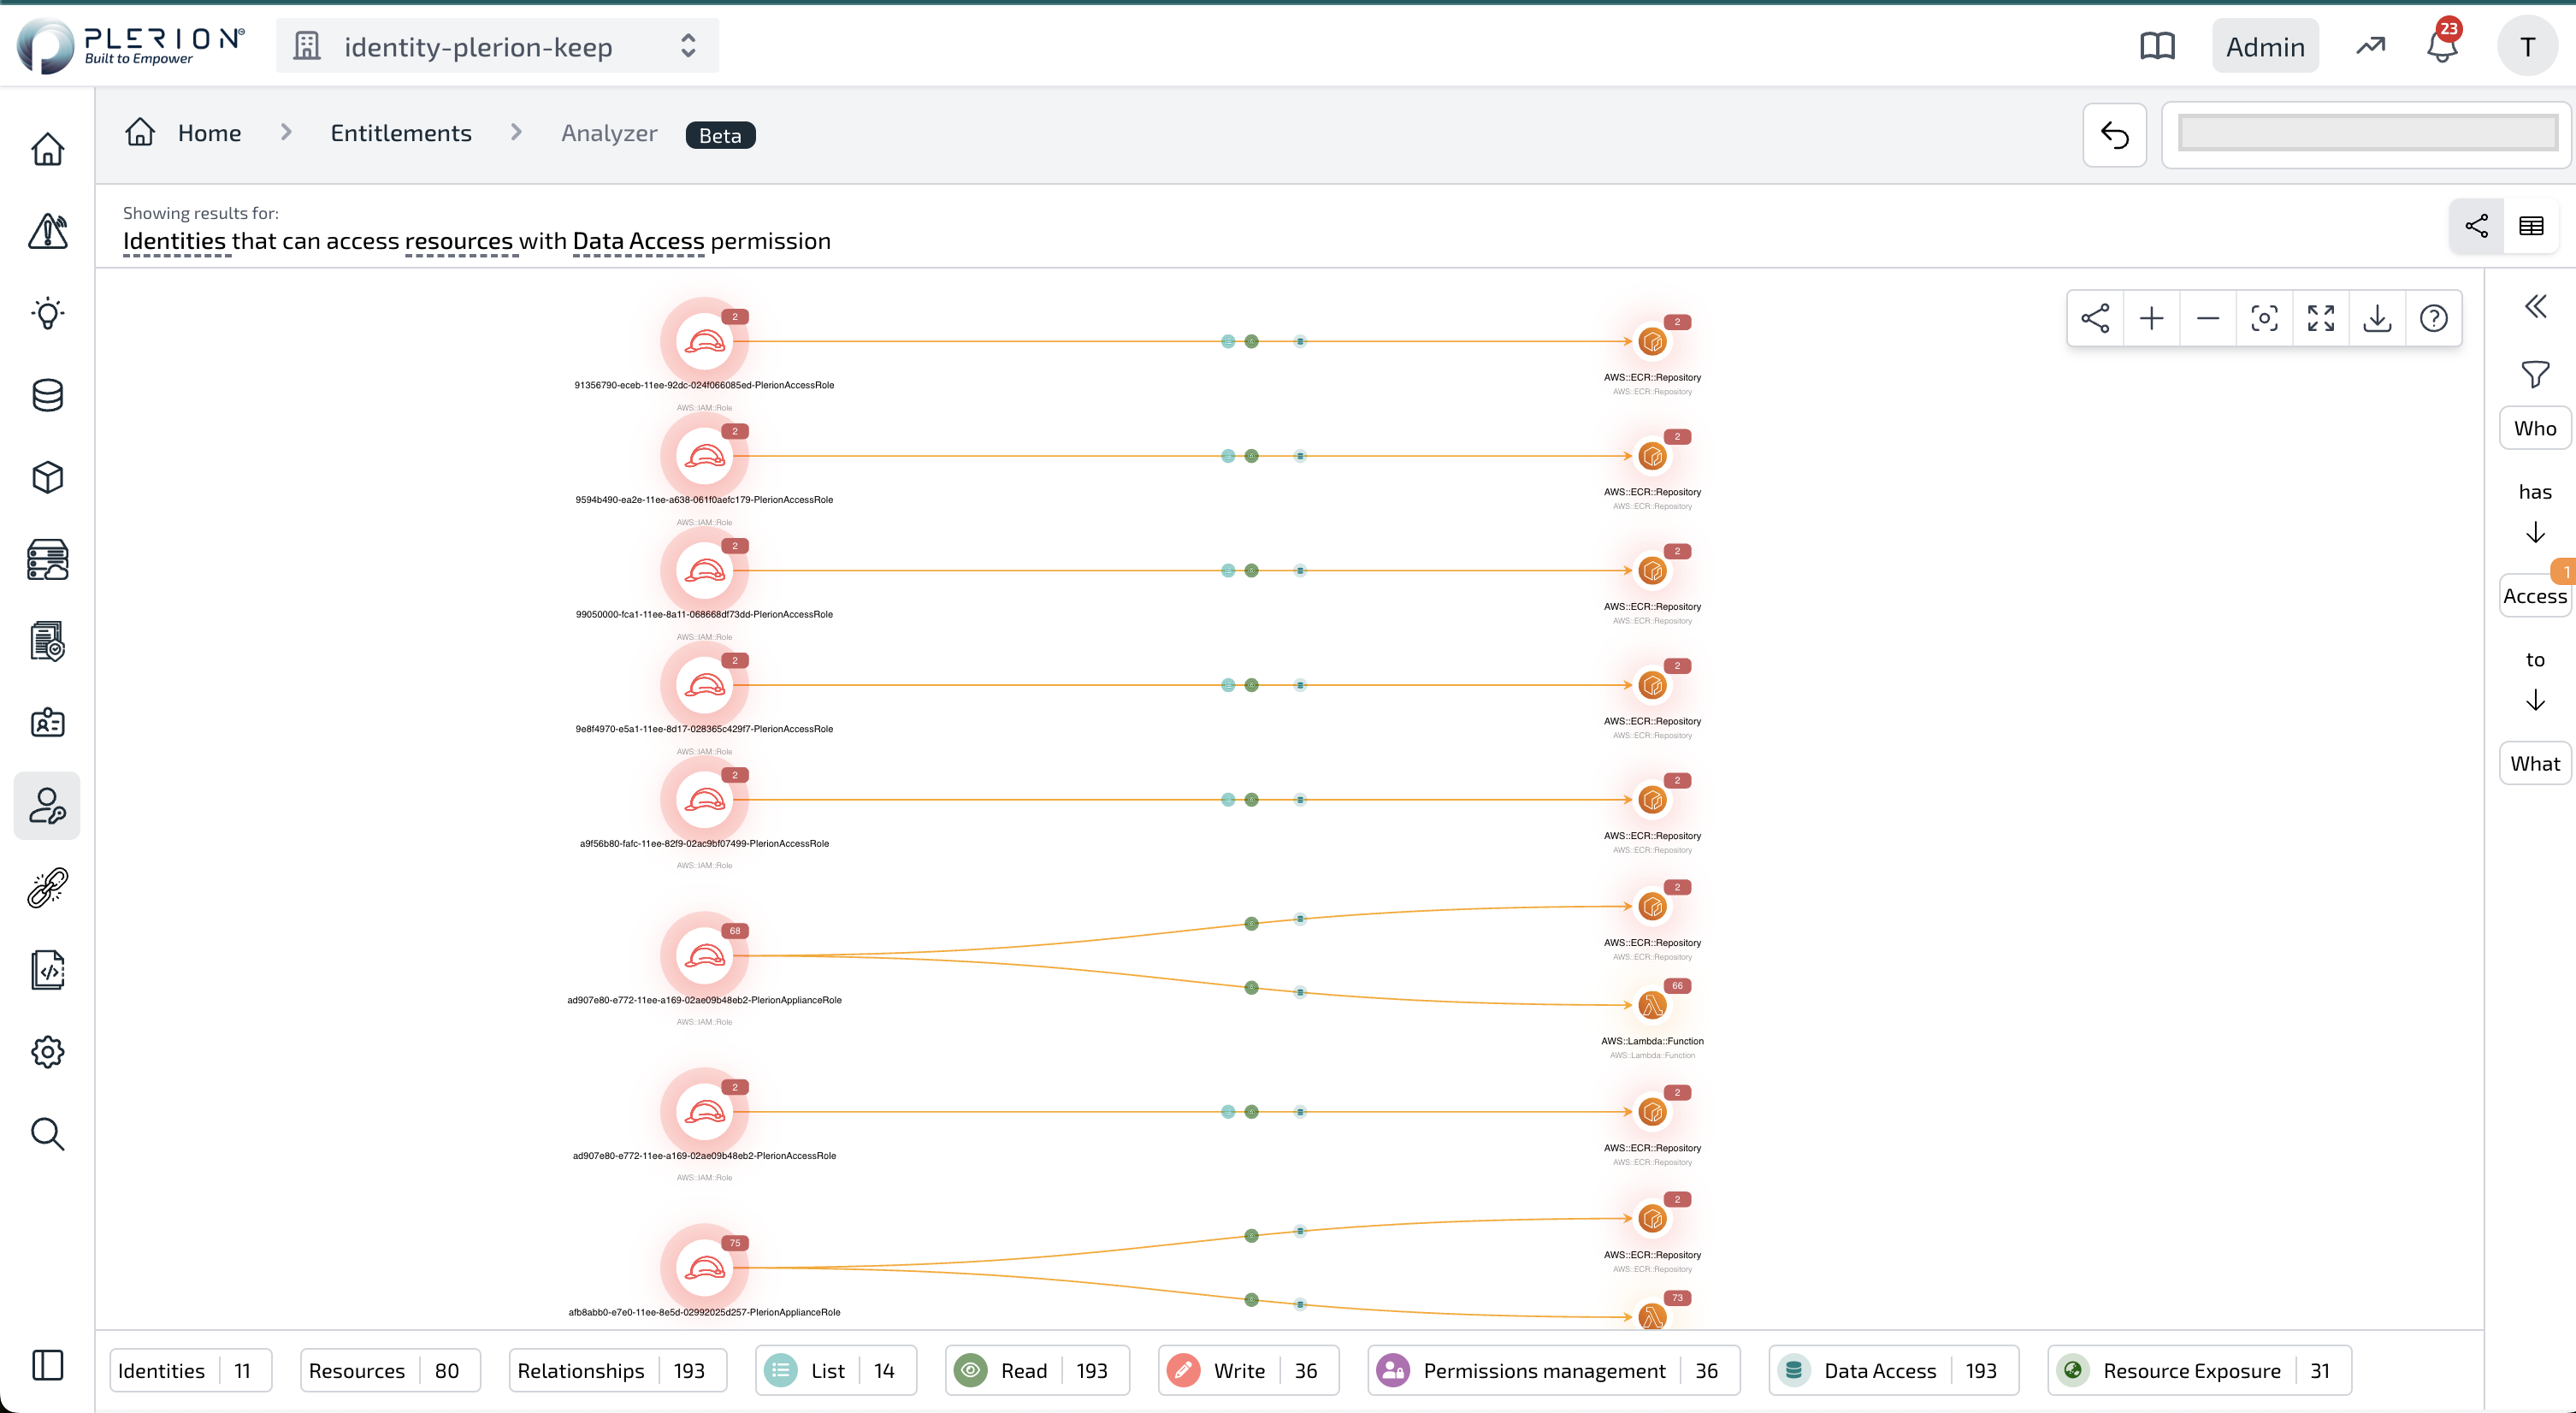The image size is (2576, 1413).
Task: Collapse the sidebar panel icon at bottom
Action: (x=47, y=1365)
